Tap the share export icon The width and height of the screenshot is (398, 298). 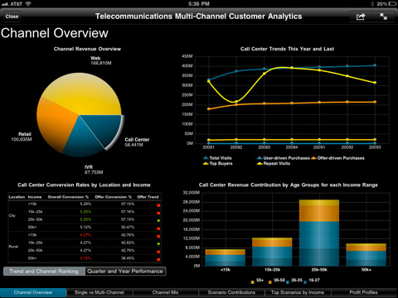(361, 17)
